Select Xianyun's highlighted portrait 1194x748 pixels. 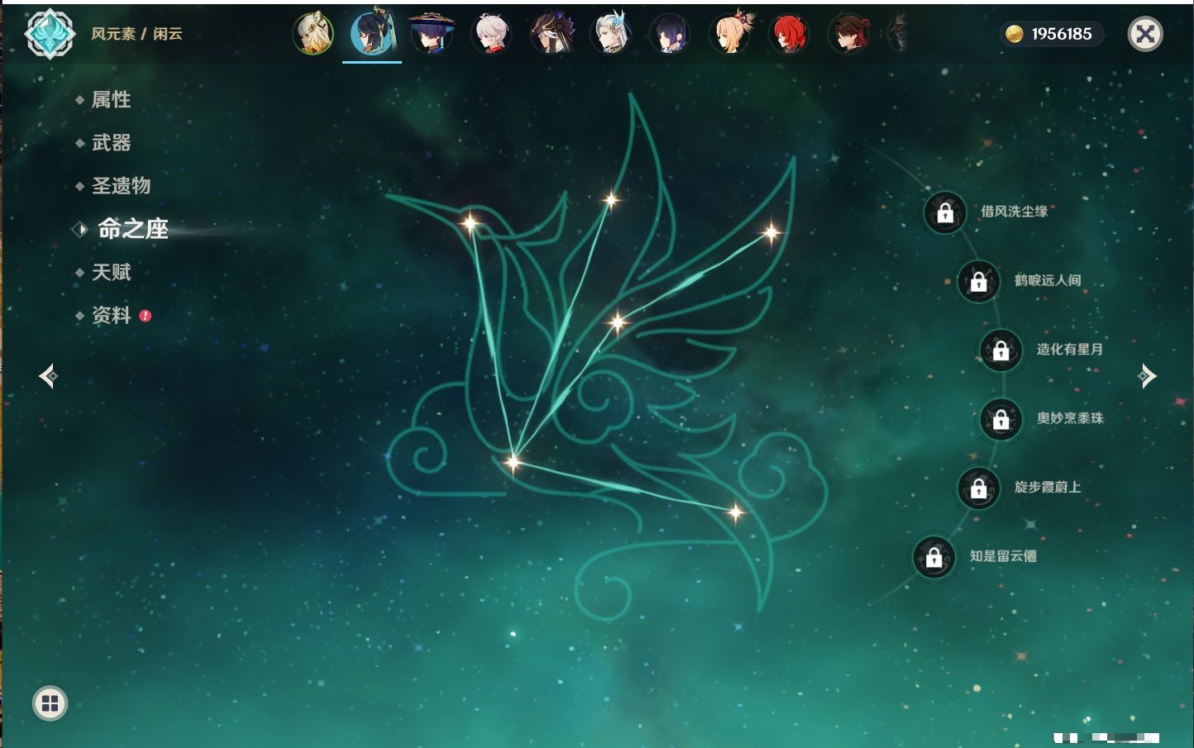pos(372,34)
